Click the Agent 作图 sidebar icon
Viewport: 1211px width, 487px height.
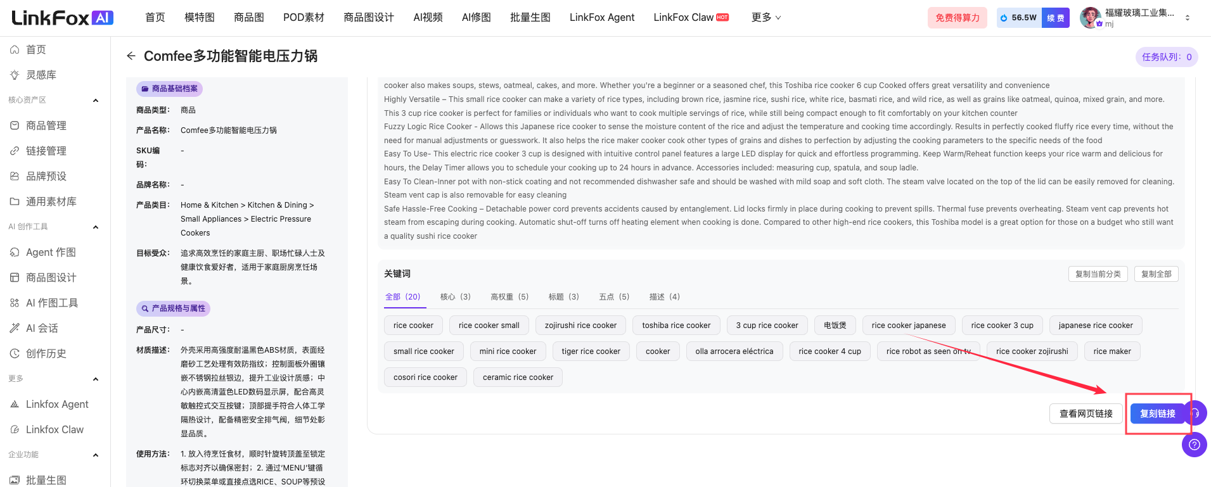pyautogui.click(x=15, y=252)
